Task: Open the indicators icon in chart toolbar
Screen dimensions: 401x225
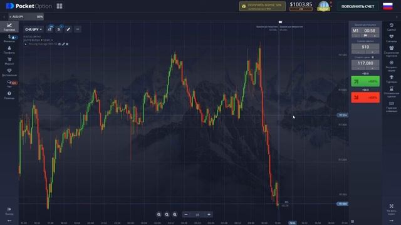Action: tap(59, 29)
